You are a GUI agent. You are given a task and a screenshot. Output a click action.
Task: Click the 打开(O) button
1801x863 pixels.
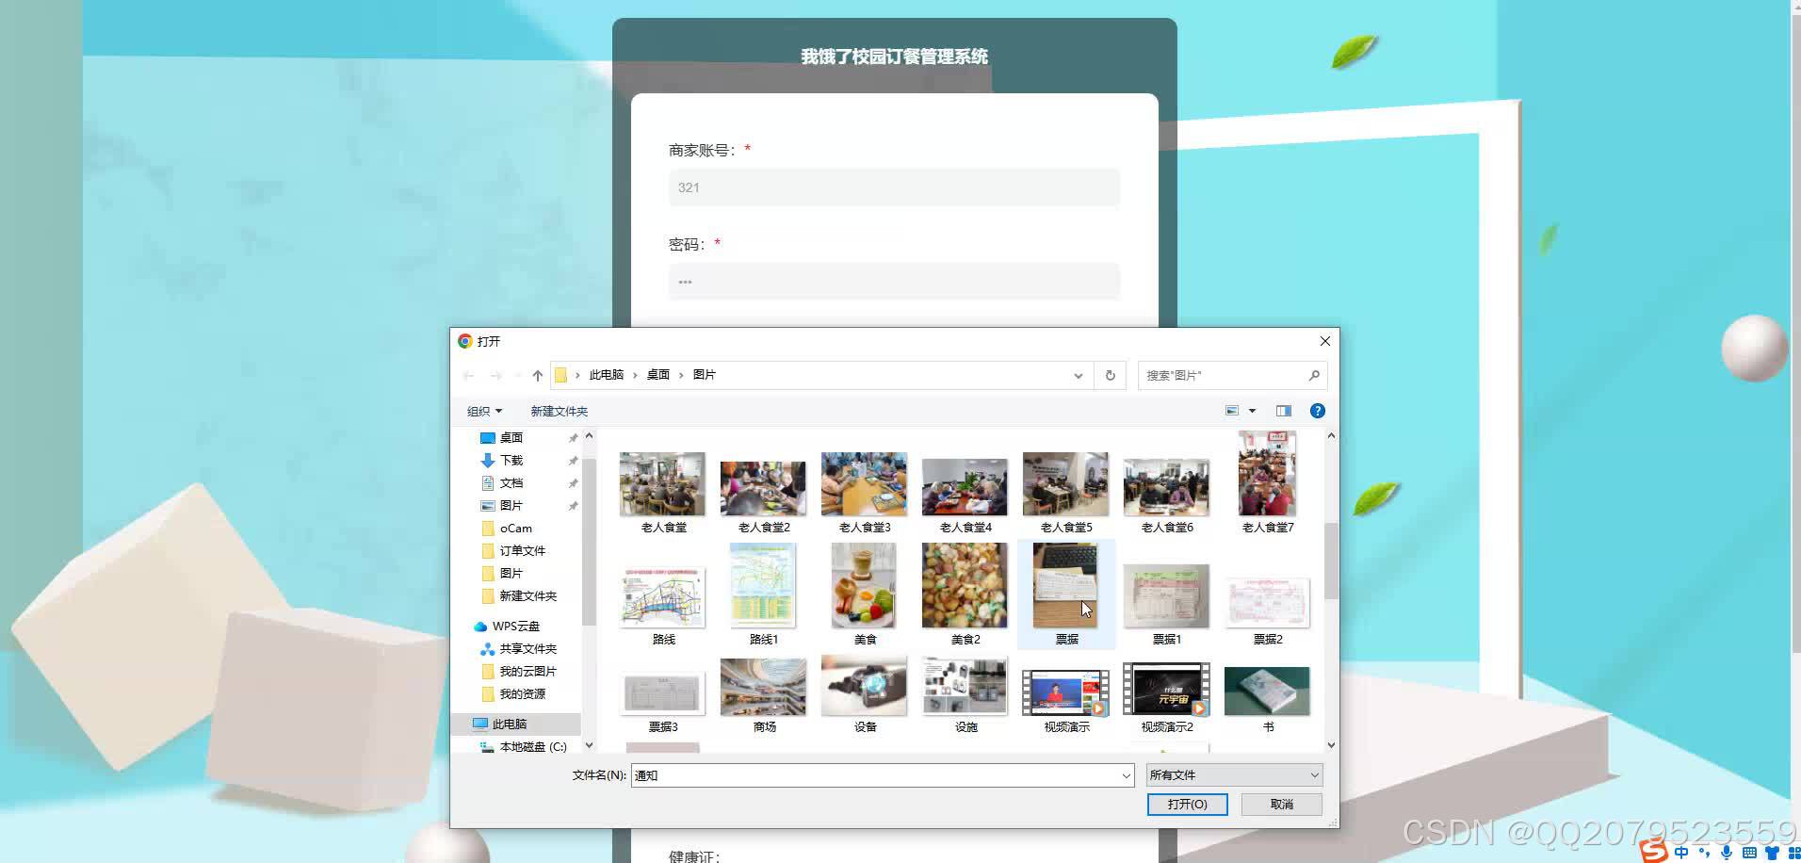[1186, 804]
